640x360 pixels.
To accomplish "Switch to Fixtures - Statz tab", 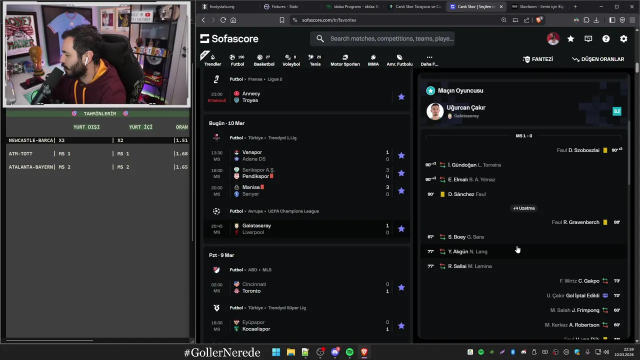I will [285, 6].
